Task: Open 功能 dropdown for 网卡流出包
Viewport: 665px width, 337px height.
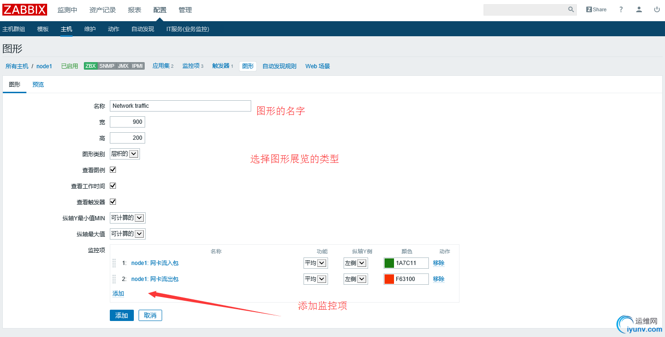Action: click(316, 279)
